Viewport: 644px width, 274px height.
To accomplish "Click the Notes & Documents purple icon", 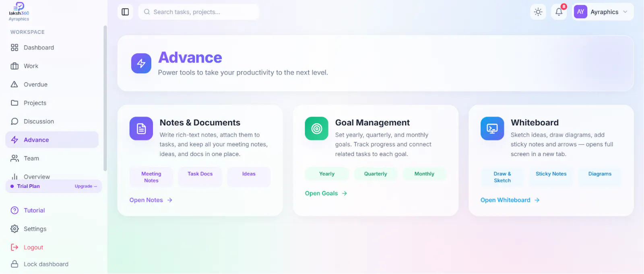I will tap(141, 129).
